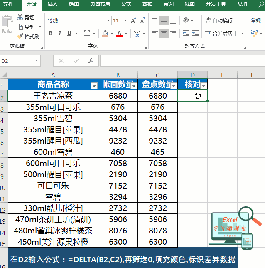265x268 pixels.
Task: Select cell with value 465
Action: point(157,152)
